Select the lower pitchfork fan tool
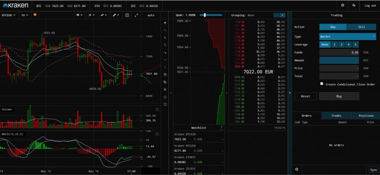 165,89
